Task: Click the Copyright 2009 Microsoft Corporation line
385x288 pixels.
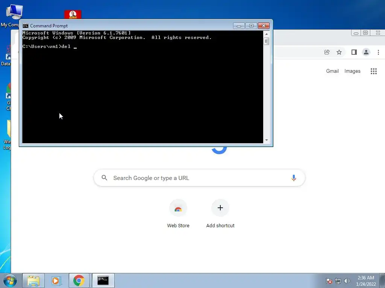Action: click(x=117, y=37)
